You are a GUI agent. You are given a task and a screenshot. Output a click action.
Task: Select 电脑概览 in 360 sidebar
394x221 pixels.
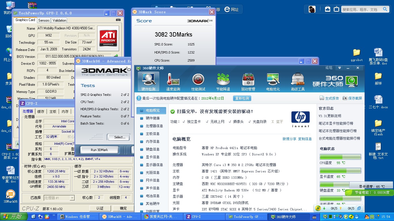[152, 110]
